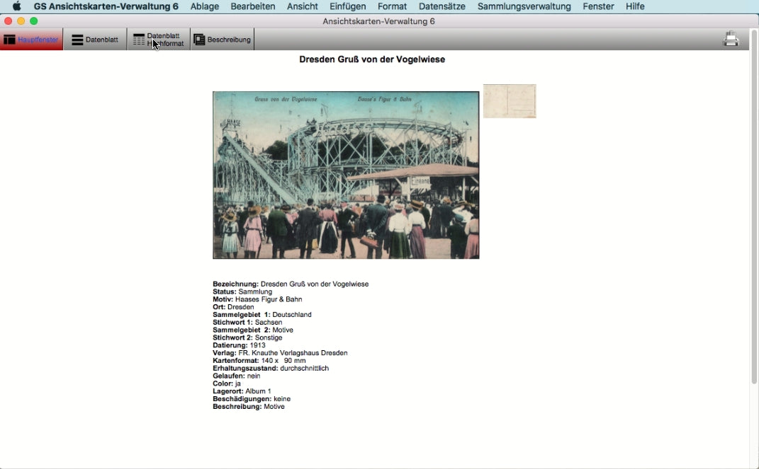
Task: Click the Hauptfenster toolbar button
Action: [x=31, y=40]
